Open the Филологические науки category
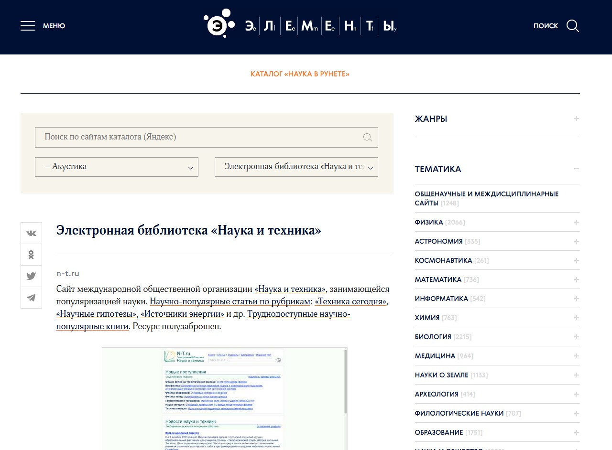The width and height of the screenshot is (612, 450). [459, 413]
